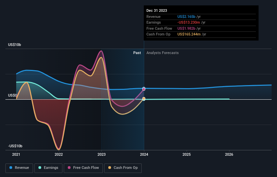Click the blue Revenue legend dot

pos(11,168)
